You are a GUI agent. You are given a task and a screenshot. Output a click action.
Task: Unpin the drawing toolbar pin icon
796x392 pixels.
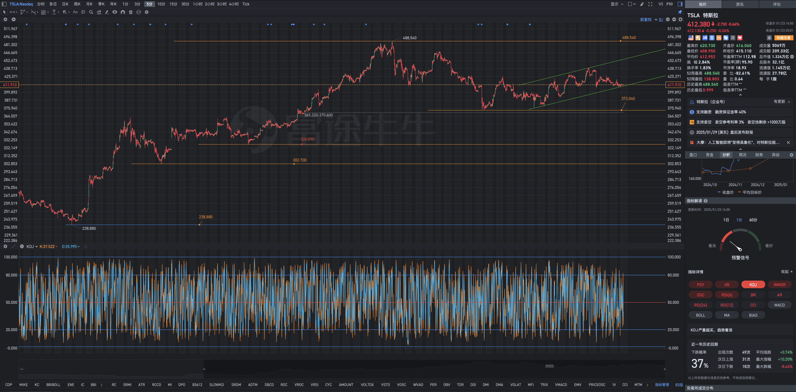(x=680, y=12)
